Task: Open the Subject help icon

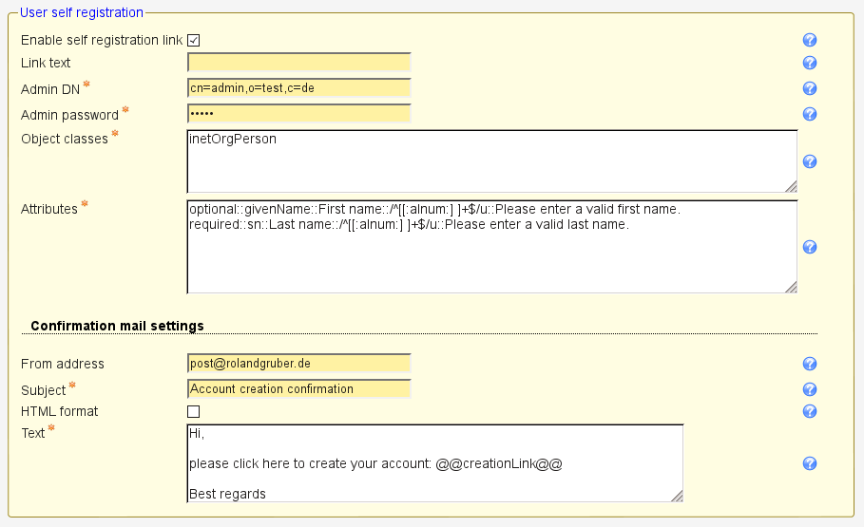Action: pyautogui.click(x=810, y=389)
